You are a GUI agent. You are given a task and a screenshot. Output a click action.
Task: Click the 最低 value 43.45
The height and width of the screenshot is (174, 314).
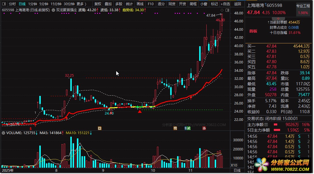(x=271, y=84)
